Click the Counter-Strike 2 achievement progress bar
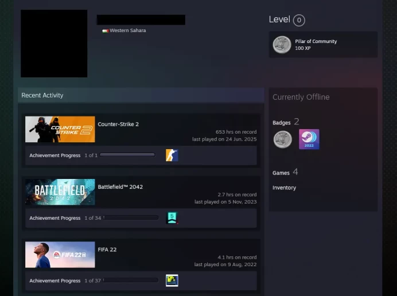The height and width of the screenshot is (296, 397). point(127,155)
